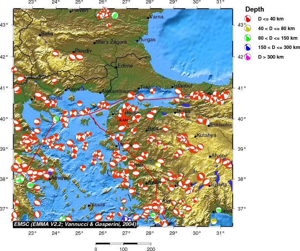Viewport: 300px width, 251px height.
Task: Select the Edirne city label
Action: pos(125,66)
